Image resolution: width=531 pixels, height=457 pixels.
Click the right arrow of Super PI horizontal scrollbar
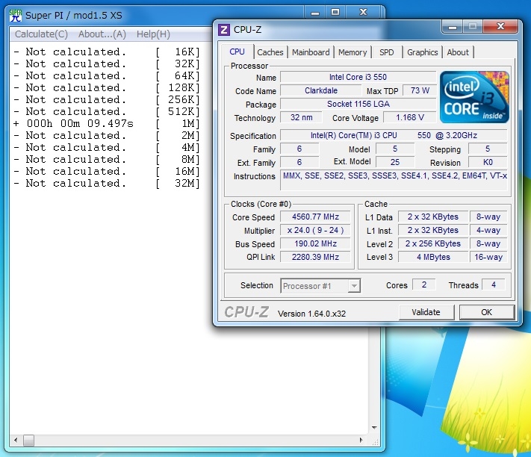click(x=361, y=441)
